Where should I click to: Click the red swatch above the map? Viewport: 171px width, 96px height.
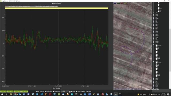pyautogui.click(x=122, y=3)
